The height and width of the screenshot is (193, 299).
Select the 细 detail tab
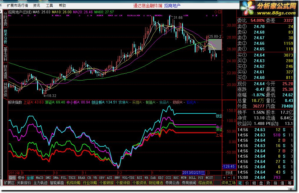point(254,183)
